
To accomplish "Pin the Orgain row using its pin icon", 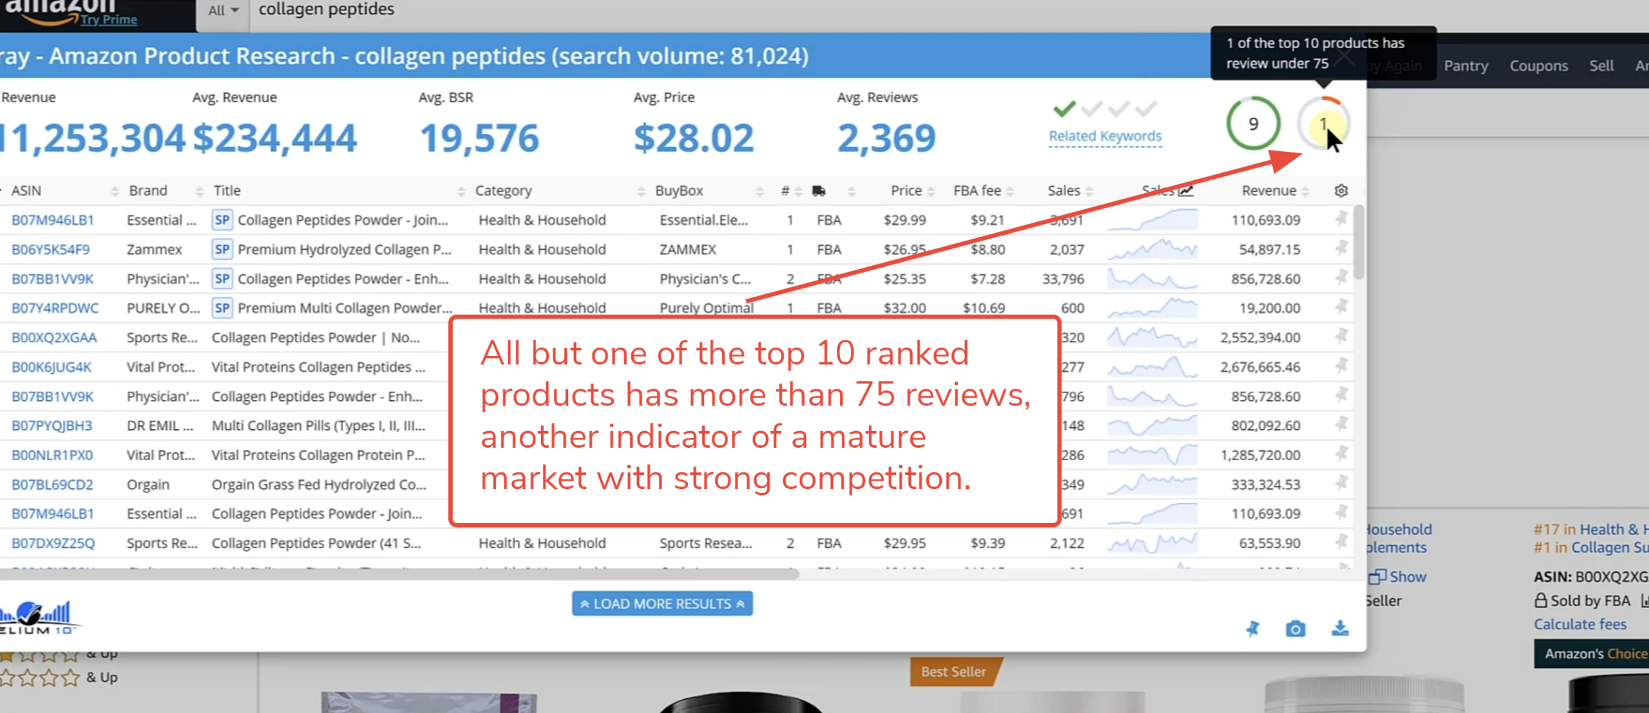I will point(1342,484).
